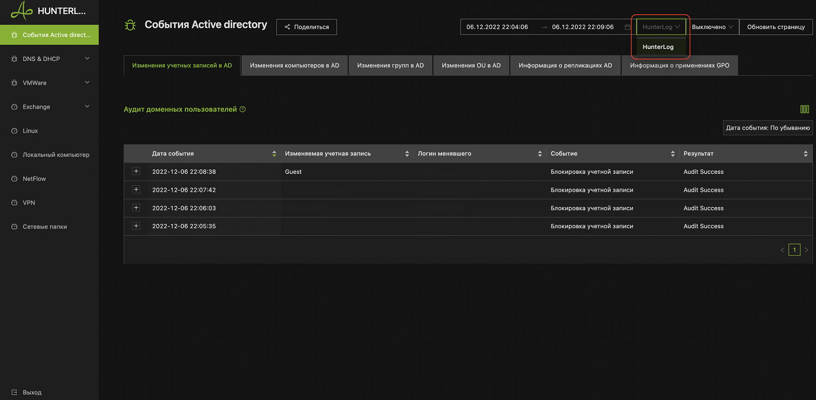Open the Выключено auto-refresh dropdown
816x400 pixels.
coord(712,27)
